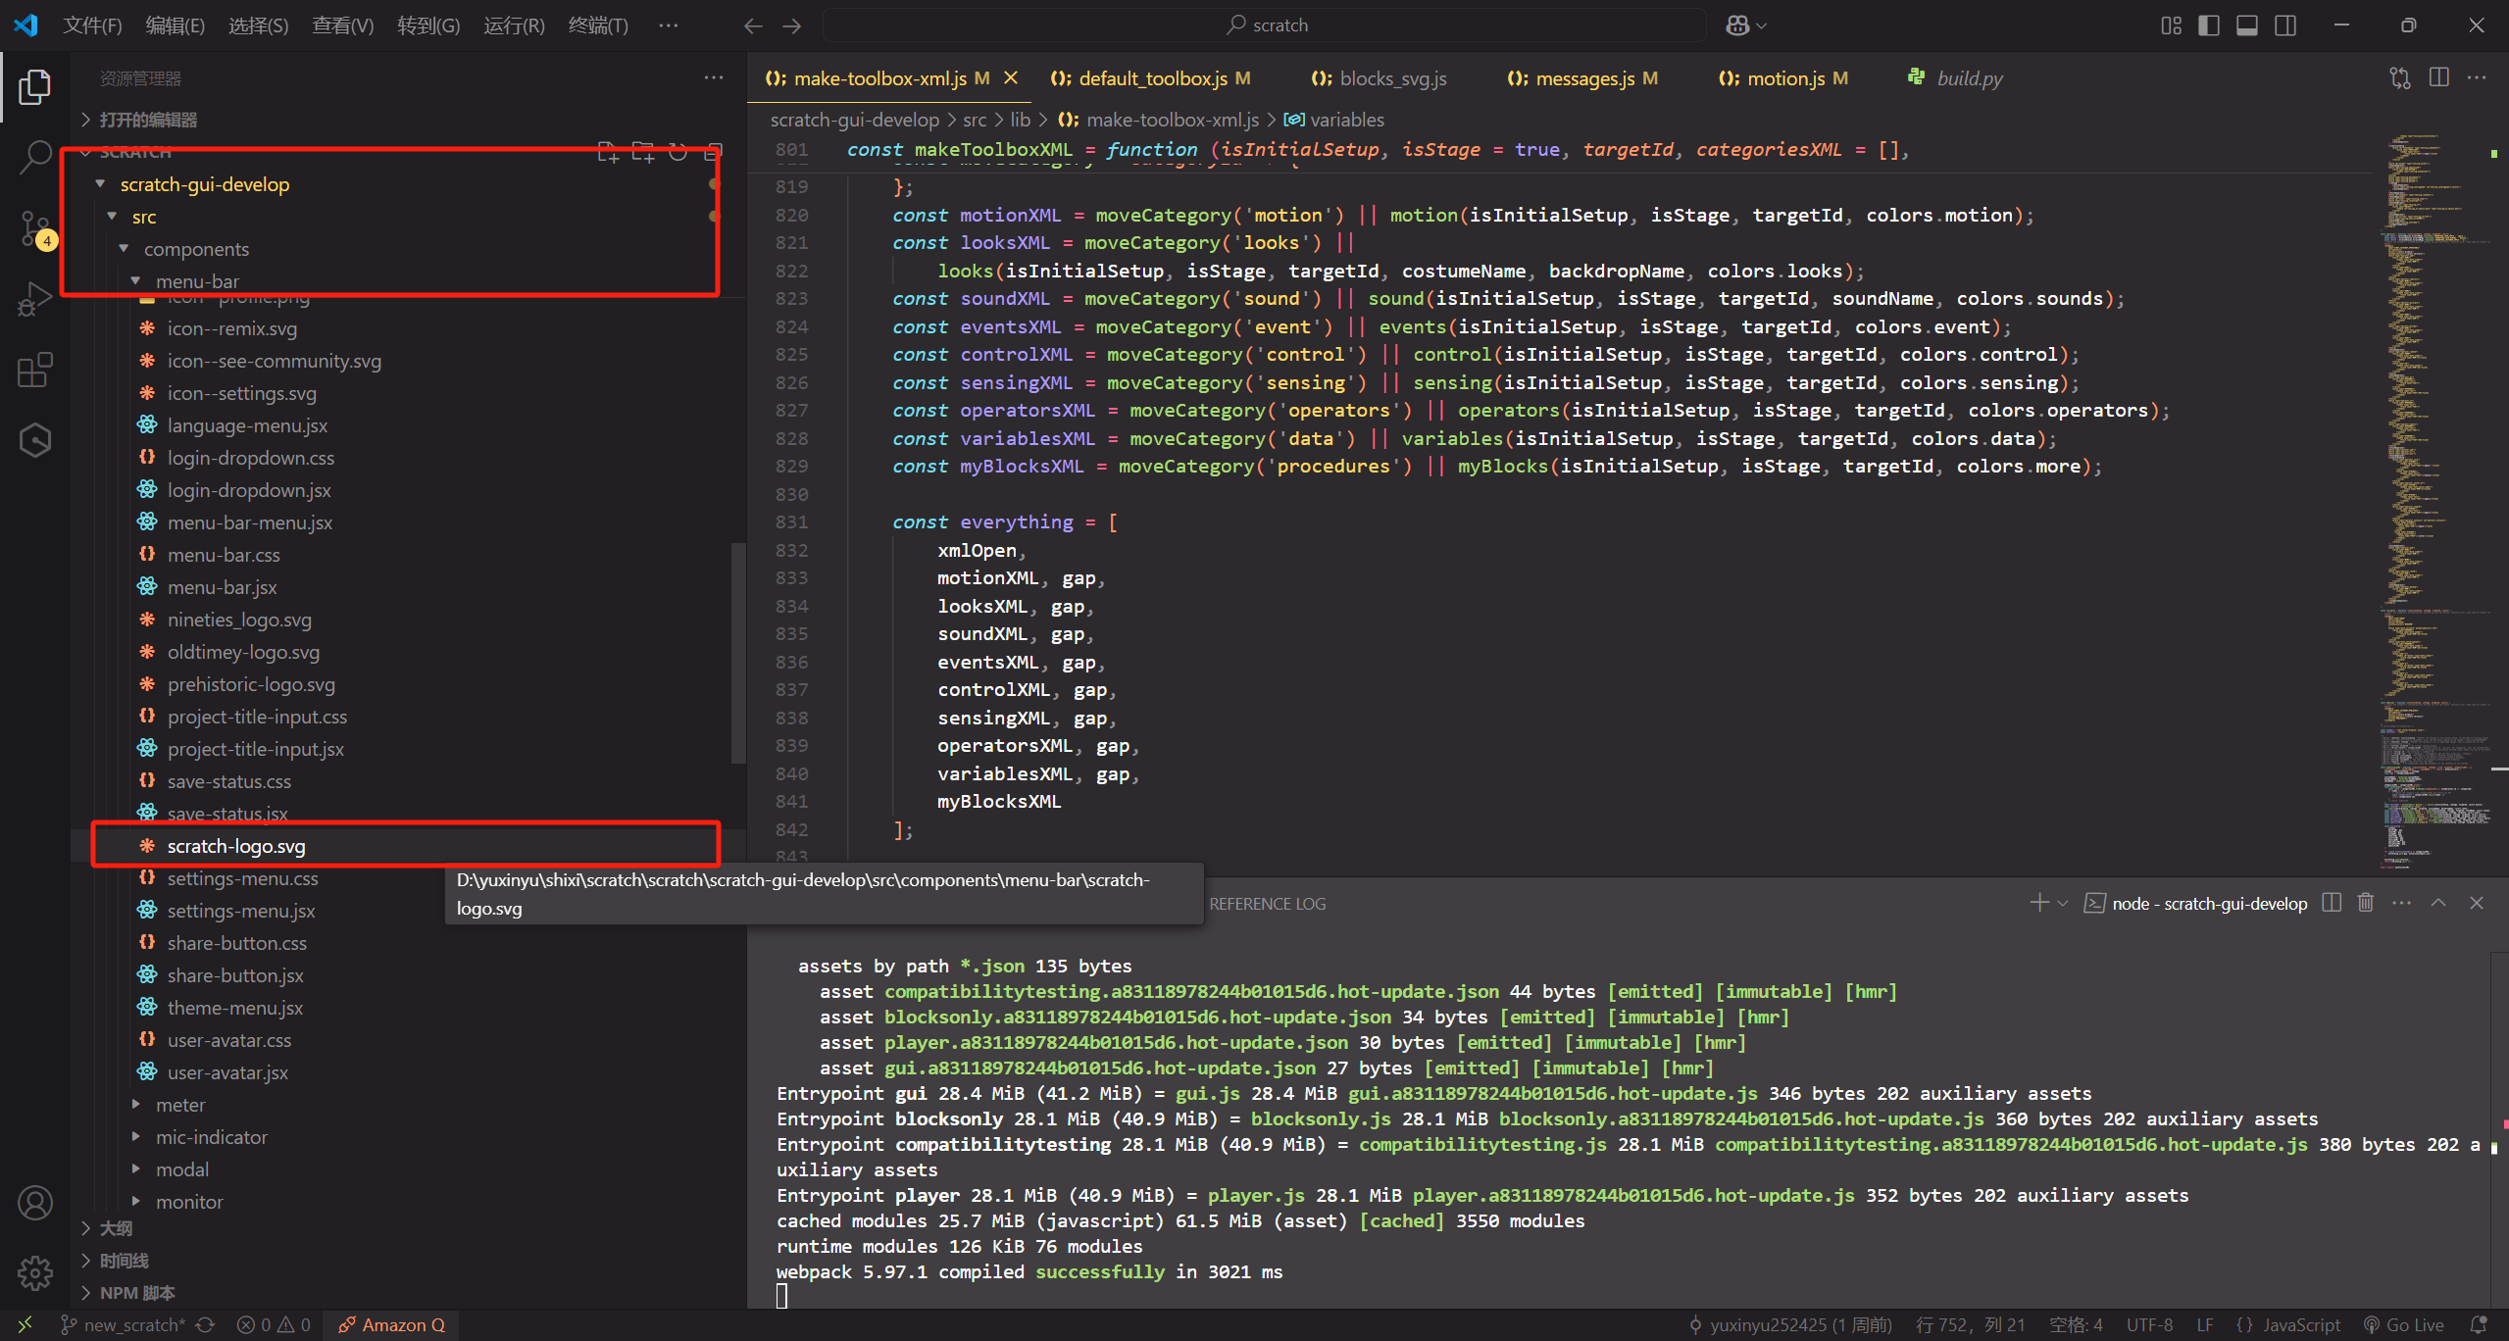This screenshot has height=1341, width=2509.
Task: Open the Accounts icon in activity bar
Action: pos(35,1203)
